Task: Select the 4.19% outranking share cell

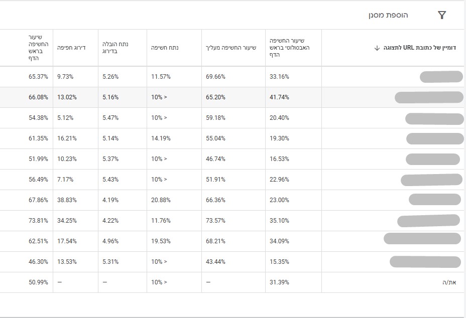Action: [110, 200]
